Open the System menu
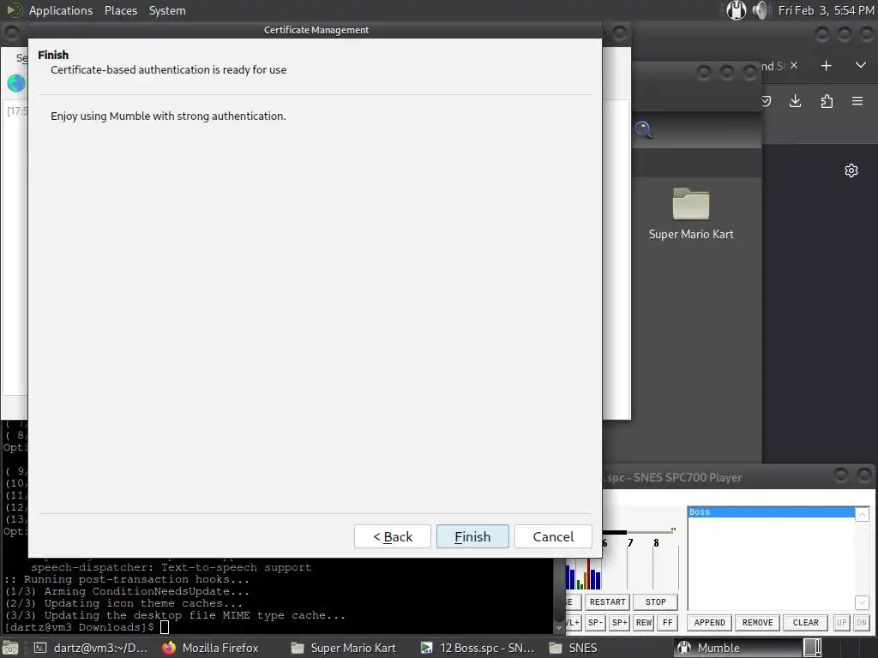Screen dimensions: 878x658 [167, 10]
